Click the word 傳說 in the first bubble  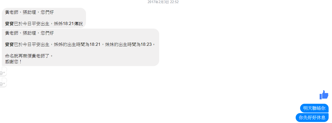(x=78, y=24)
